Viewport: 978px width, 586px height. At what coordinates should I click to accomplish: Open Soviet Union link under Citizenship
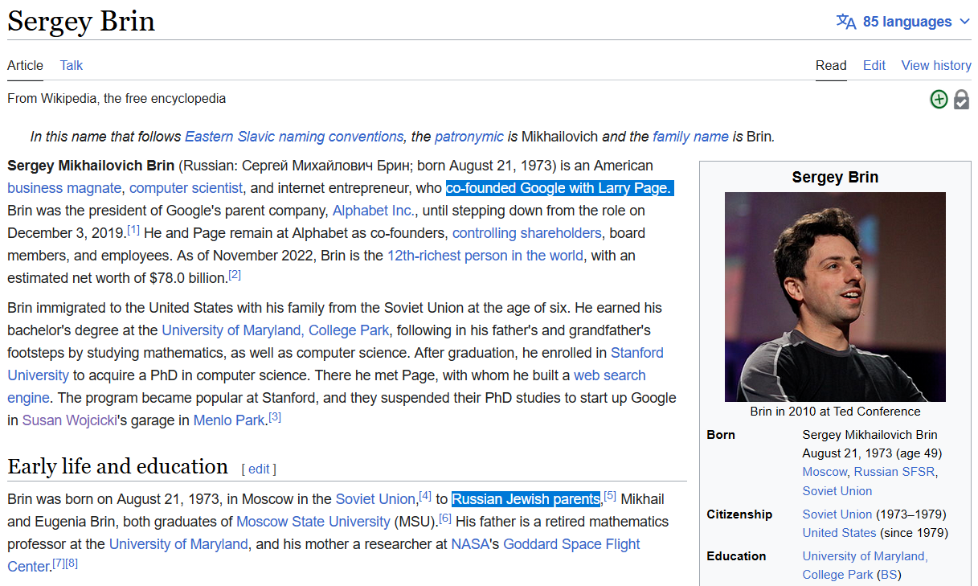[x=837, y=514]
